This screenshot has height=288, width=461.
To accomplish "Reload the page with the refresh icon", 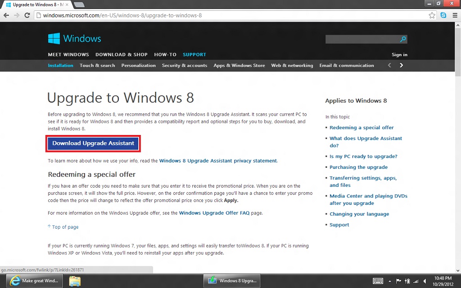I will click(27, 15).
